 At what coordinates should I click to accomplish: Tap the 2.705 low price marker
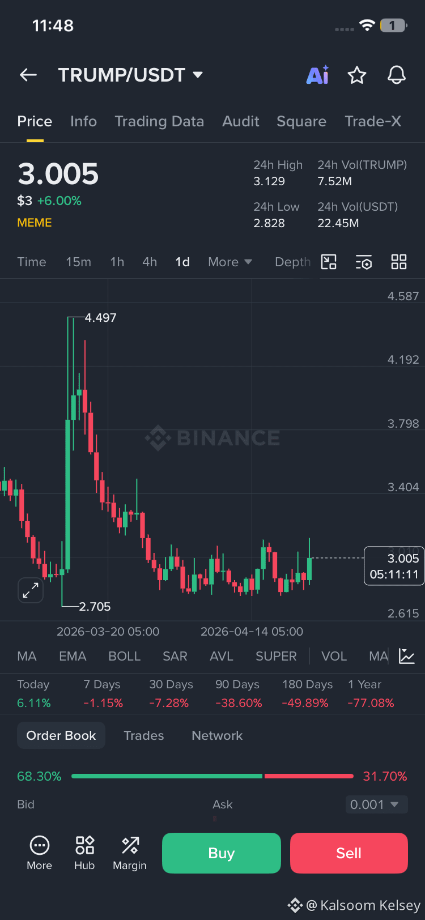pyautogui.click(x=95, y=607)
